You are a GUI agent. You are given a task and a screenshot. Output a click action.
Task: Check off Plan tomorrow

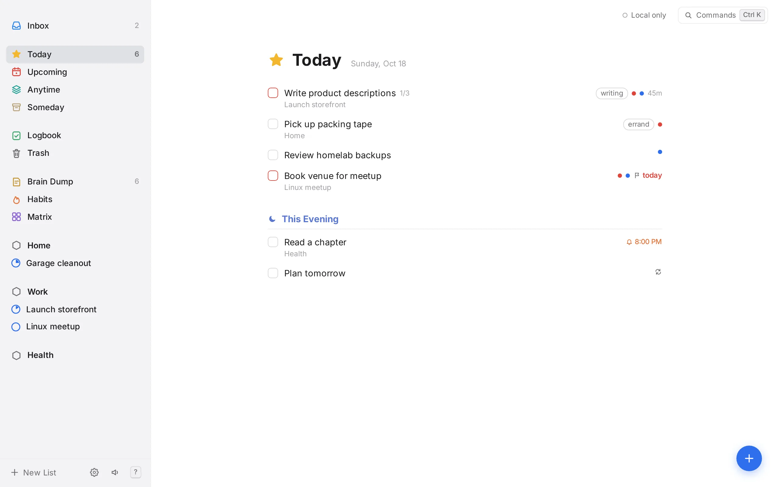tap(273, 273)
